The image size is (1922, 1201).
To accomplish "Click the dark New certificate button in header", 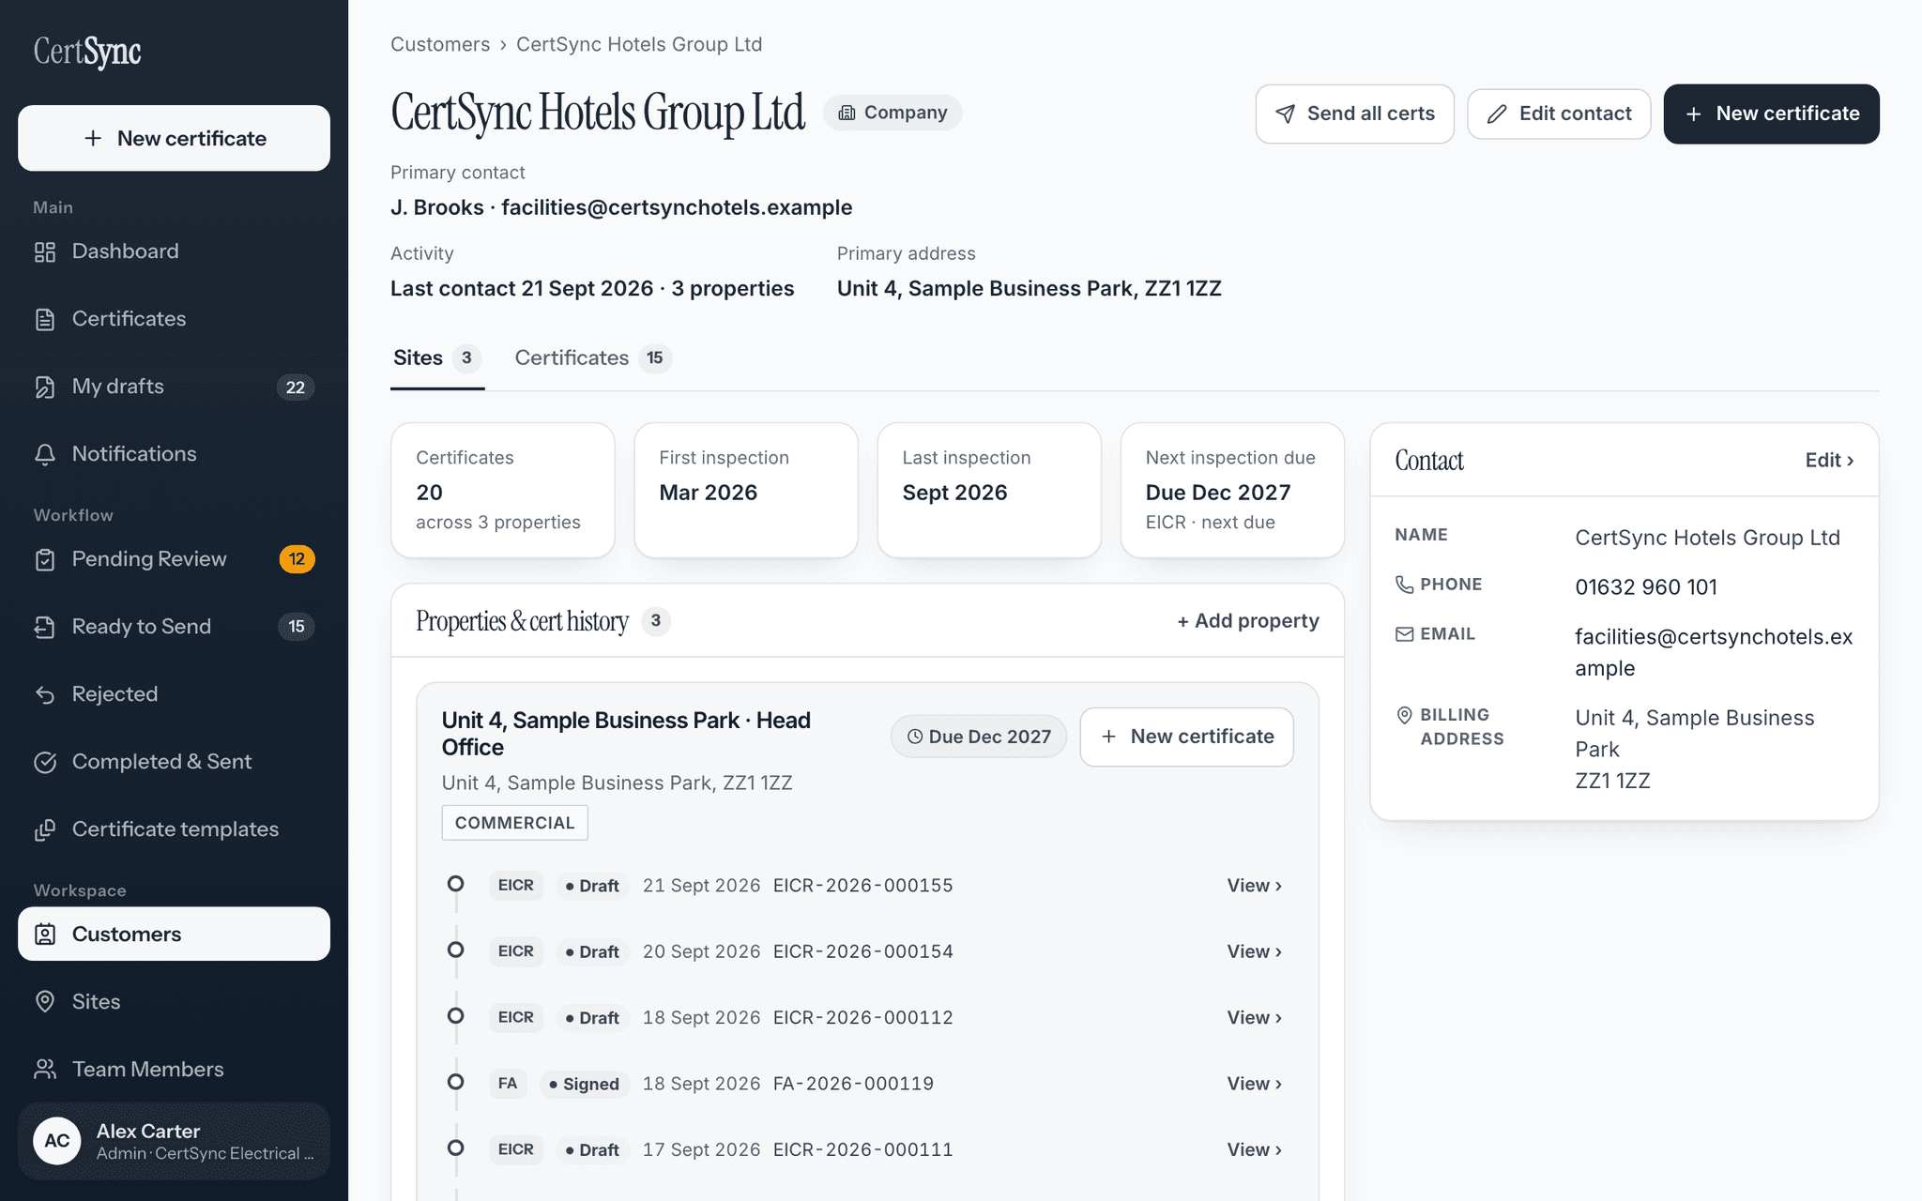I will (x=1771, y=114).
